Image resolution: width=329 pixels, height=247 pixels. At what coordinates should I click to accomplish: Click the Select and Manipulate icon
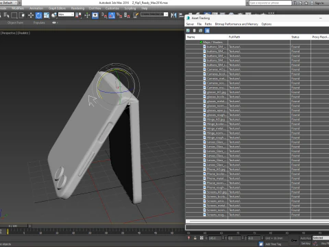87,15
